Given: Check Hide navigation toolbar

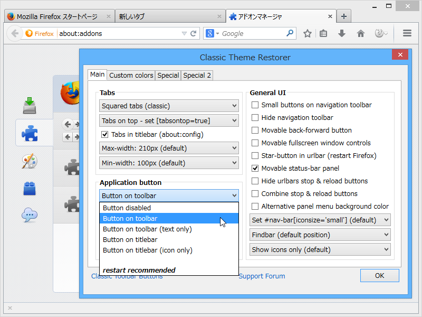Looking at the screenshot, I should 255,117.
